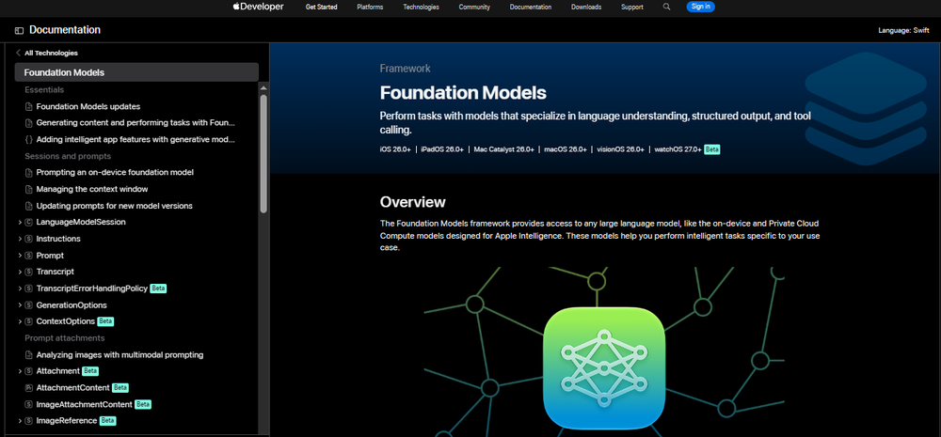
Task: Open the search magnifier icon
Action: click(x=667, y=8)
